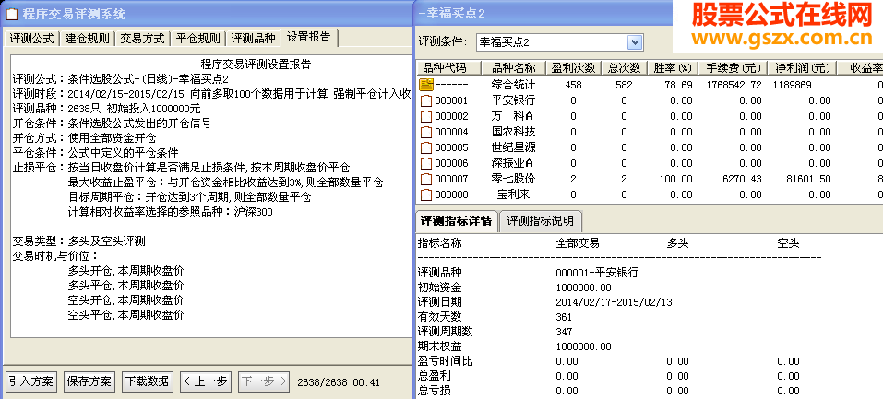
Task: Click the 保存方案 button
Action: pos(89,381)
